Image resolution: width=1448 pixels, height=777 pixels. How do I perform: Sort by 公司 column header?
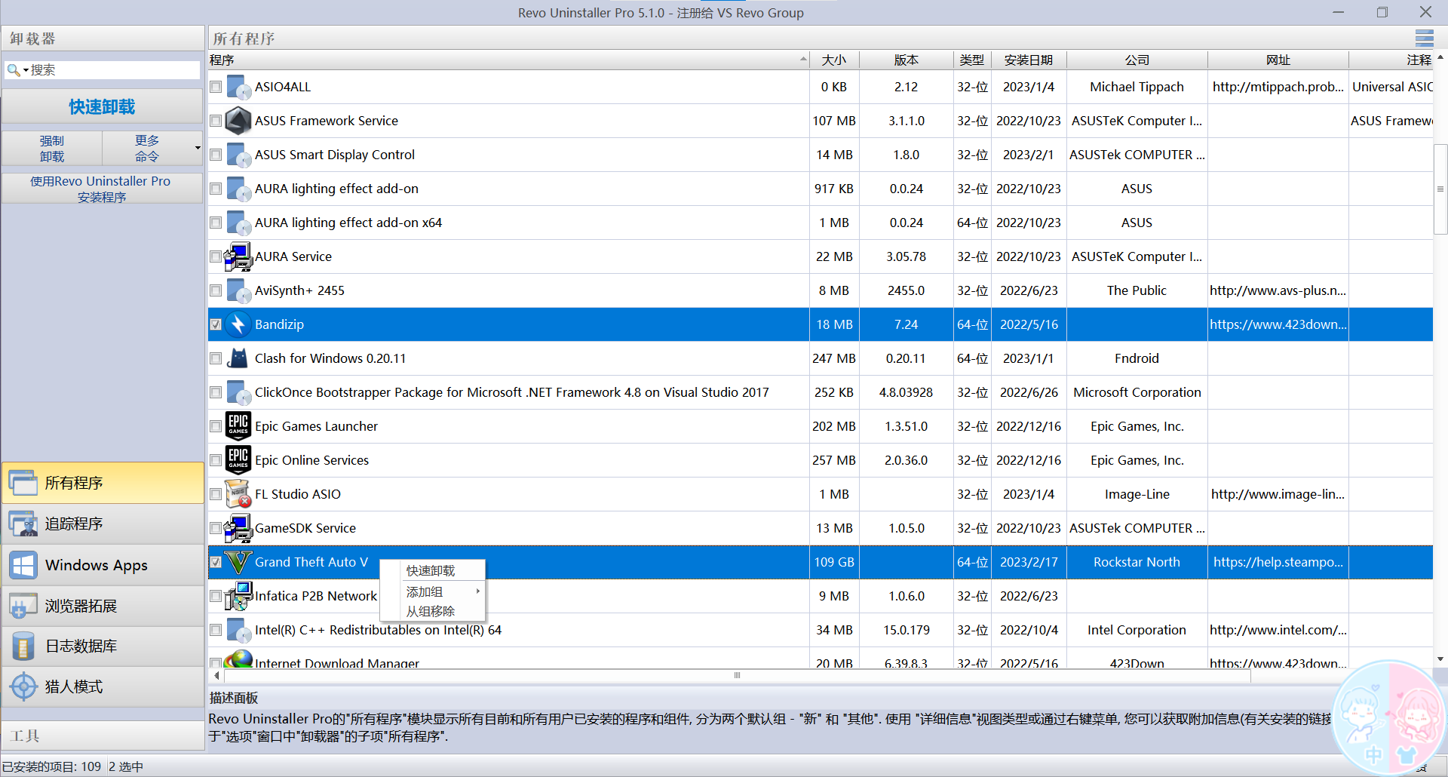point(1137,60)
